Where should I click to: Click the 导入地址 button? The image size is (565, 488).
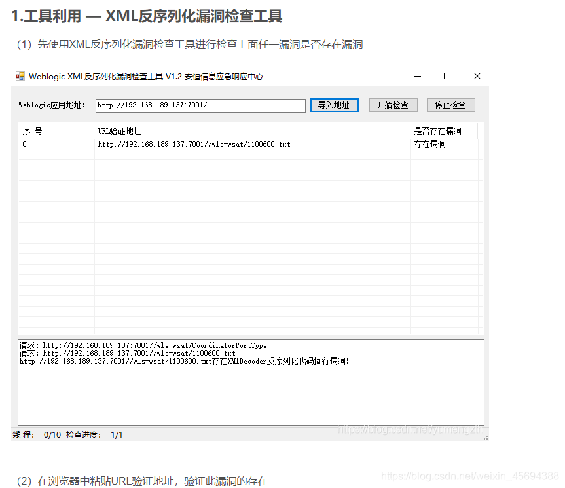coord(335,105)
